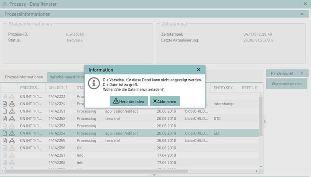
Task: Open the Prozessakt... dropdown menu
Action: 287,73
